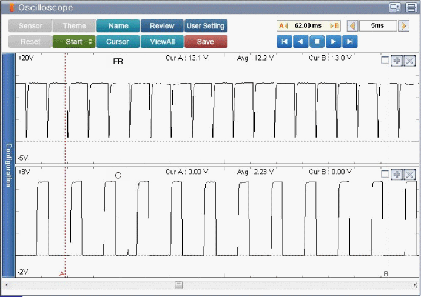The height and width of the screenshot is (297, 421).
Task: Enable the Cursor button
Action: [x=118, y=42]
